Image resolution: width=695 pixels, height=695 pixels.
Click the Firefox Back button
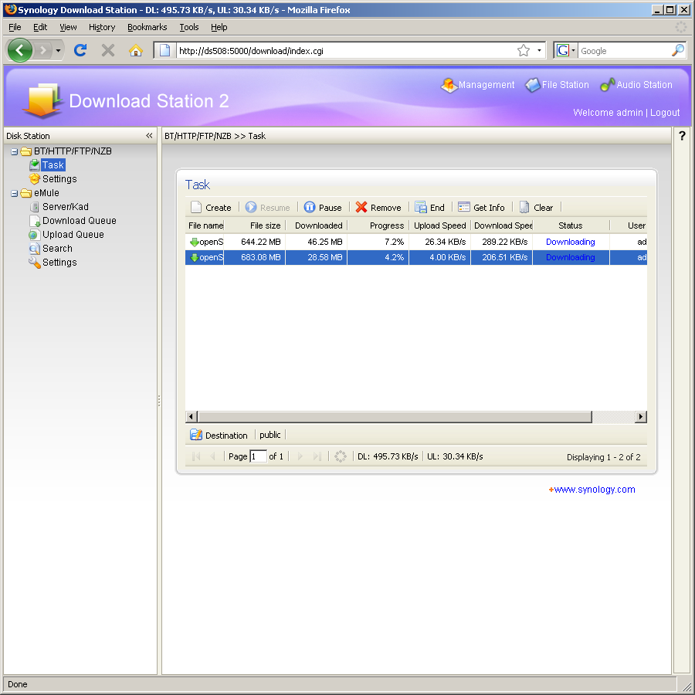pyautogui.click(x=20, y=50)
